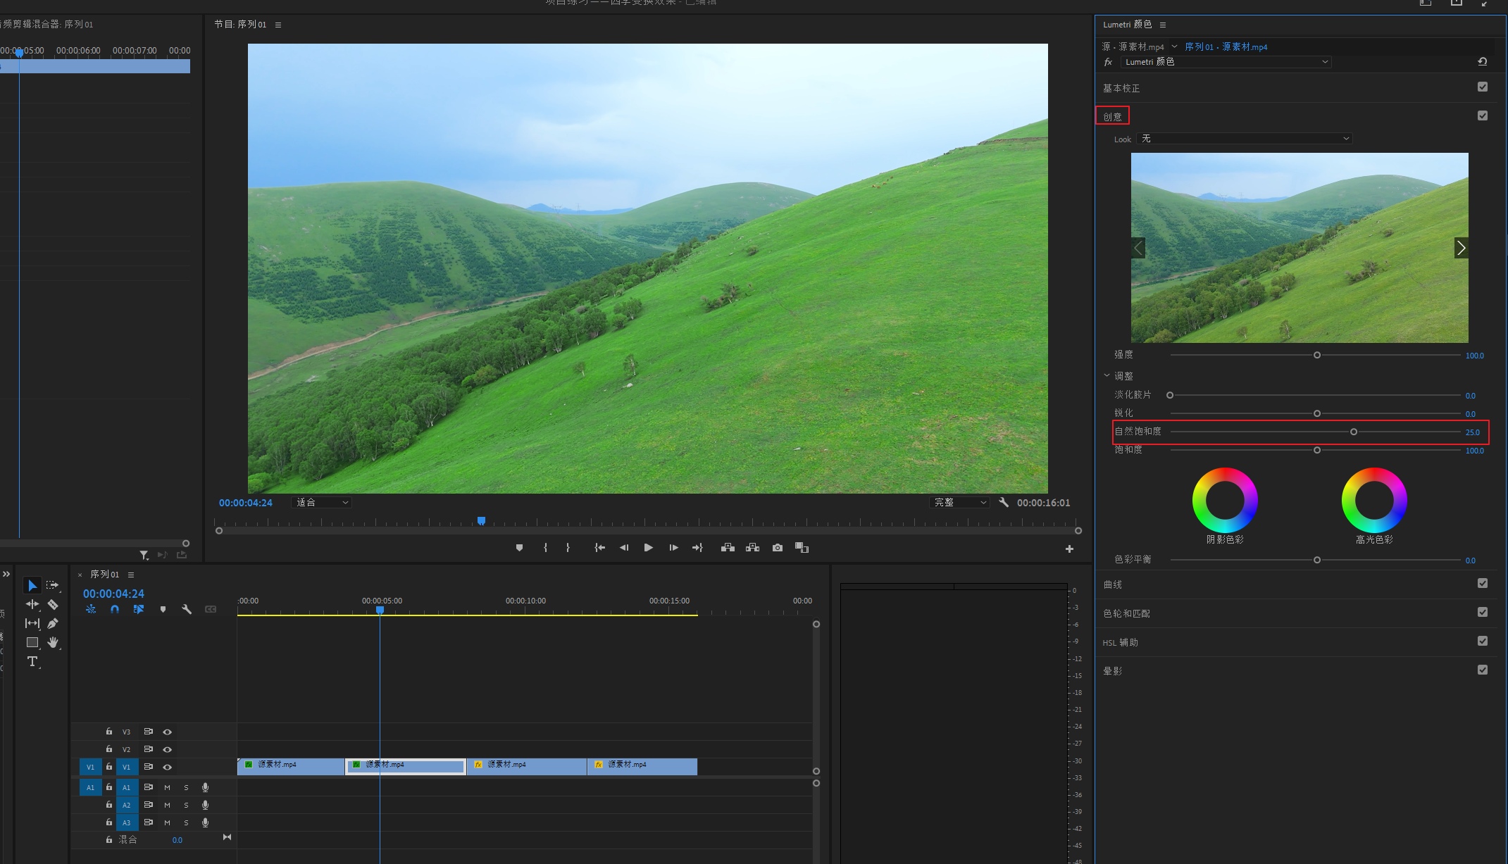
Task: Select the Razor tool in tools panel
Action: point(53,605)
